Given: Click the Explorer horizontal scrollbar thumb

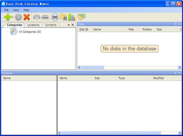Looking at the screenshot, I should [x=111, y=133].
